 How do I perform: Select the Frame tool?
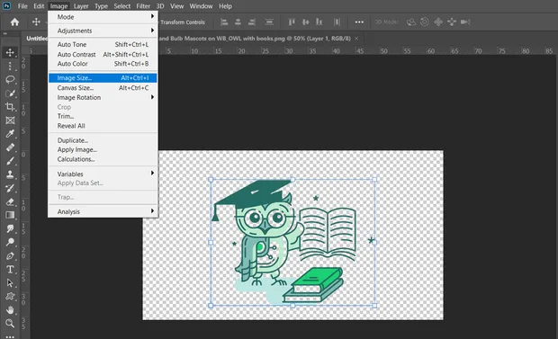coord(10,120)
